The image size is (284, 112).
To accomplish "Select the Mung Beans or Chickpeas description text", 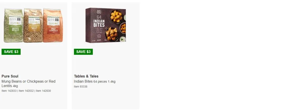I will coord(28,84).
